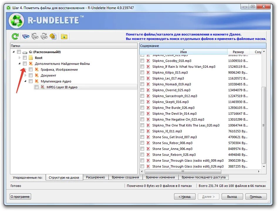Click the О программе button

pos(20,196)
